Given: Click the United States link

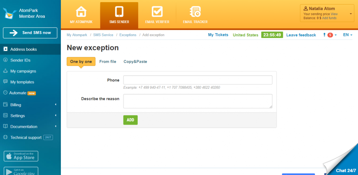Looking at the screenshot, I should (x=245, y=35).
